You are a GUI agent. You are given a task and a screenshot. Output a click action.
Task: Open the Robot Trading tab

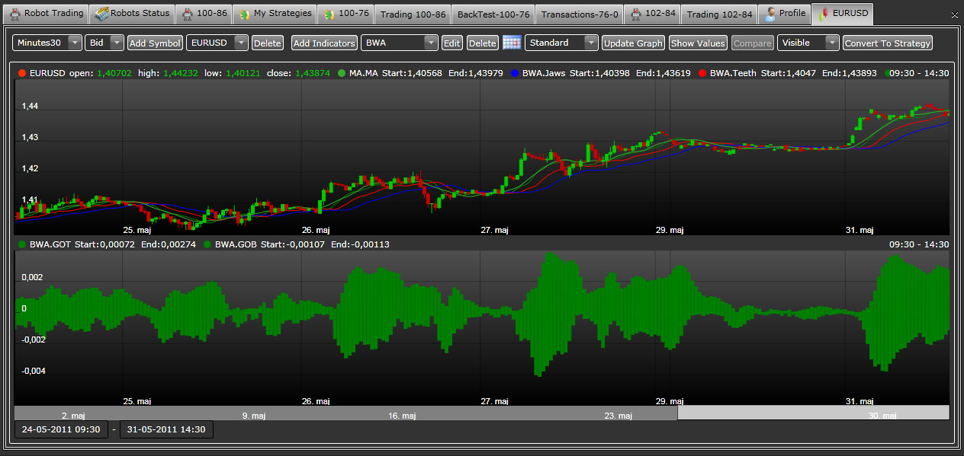pos(46,14)
